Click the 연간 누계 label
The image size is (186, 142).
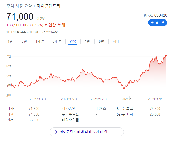click(x=57, y=25)
